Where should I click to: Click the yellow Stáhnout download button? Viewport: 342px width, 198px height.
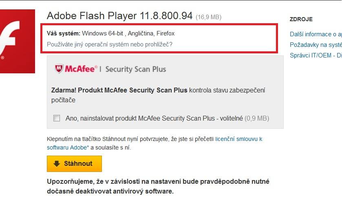[74, 164]
